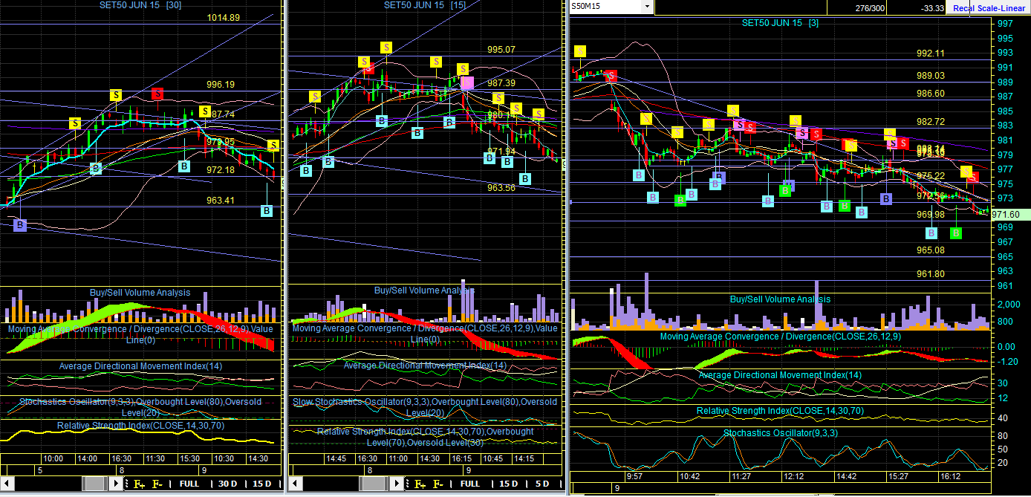Click the 995.07 level label
1031x497 pixels.
[x=501, y=50]
